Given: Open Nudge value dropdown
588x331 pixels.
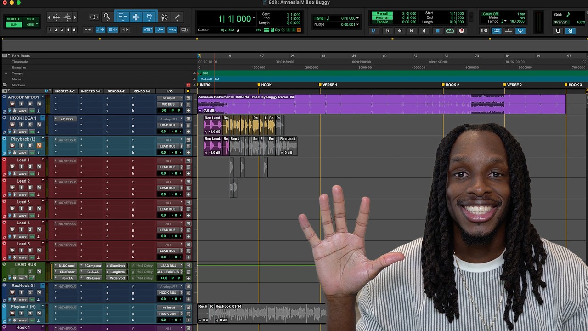Looking at the screenshot, I should tap(357, 24).
